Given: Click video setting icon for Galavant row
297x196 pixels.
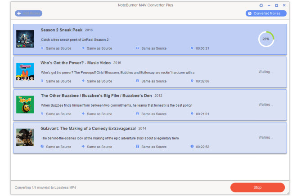Looking at the screenshot, I should coord(42,146).
